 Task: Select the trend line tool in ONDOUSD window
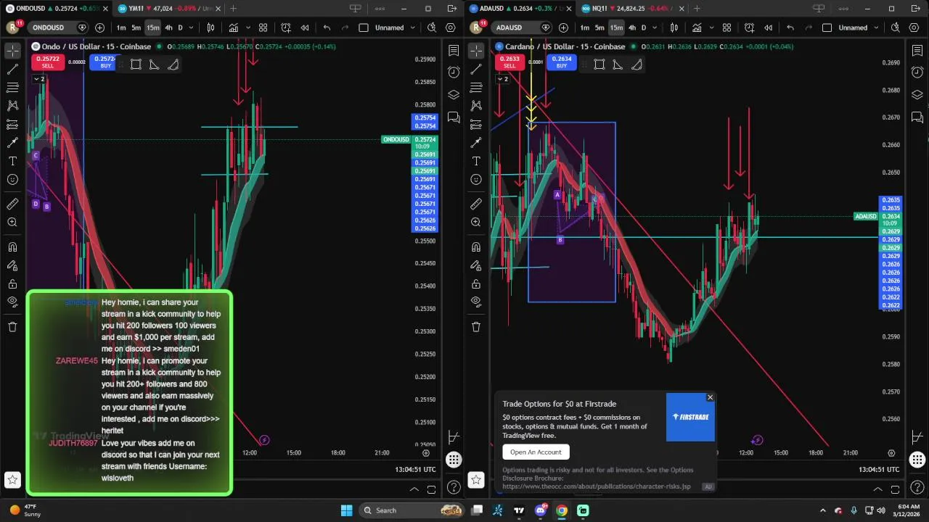(x=12, y=69)
